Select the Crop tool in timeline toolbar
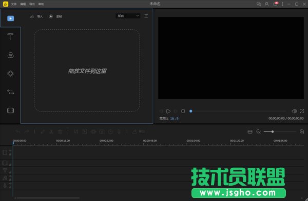The width and height of the screenshot is (308, 201). tap(76, 132)
